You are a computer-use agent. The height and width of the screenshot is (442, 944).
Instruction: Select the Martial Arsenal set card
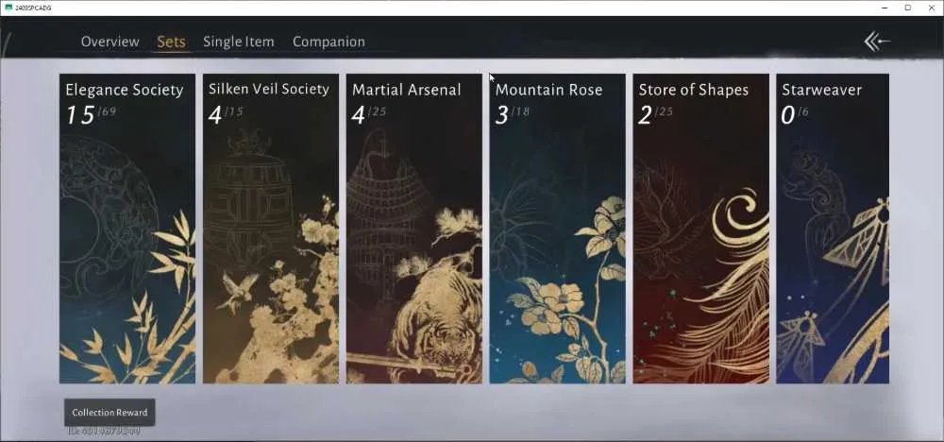point(413,229)
